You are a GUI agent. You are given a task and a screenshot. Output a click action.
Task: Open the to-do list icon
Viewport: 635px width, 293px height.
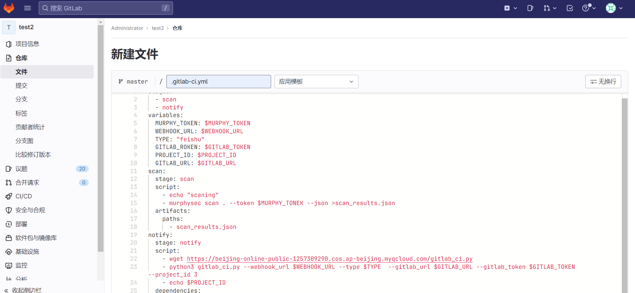570,8
